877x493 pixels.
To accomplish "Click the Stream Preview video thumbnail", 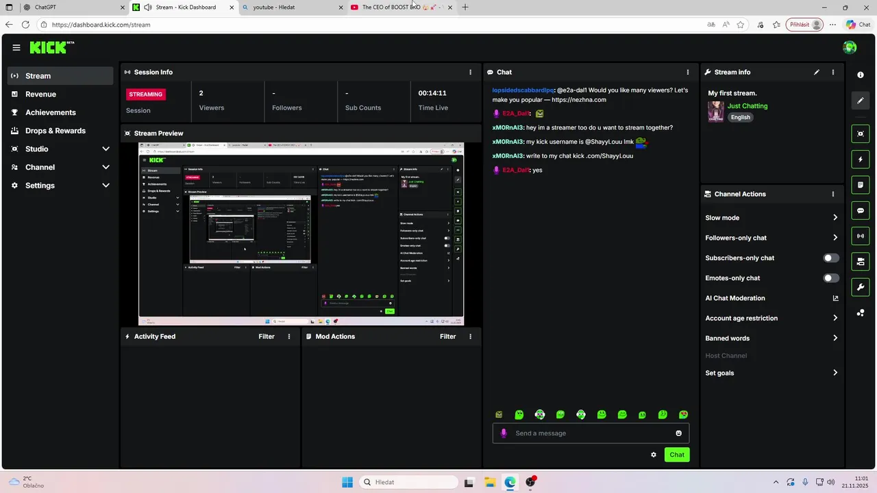I will coord(301,234).
